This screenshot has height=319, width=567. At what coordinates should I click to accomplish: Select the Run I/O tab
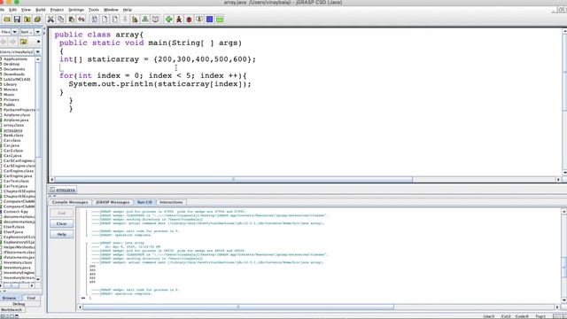coord(144,202)
